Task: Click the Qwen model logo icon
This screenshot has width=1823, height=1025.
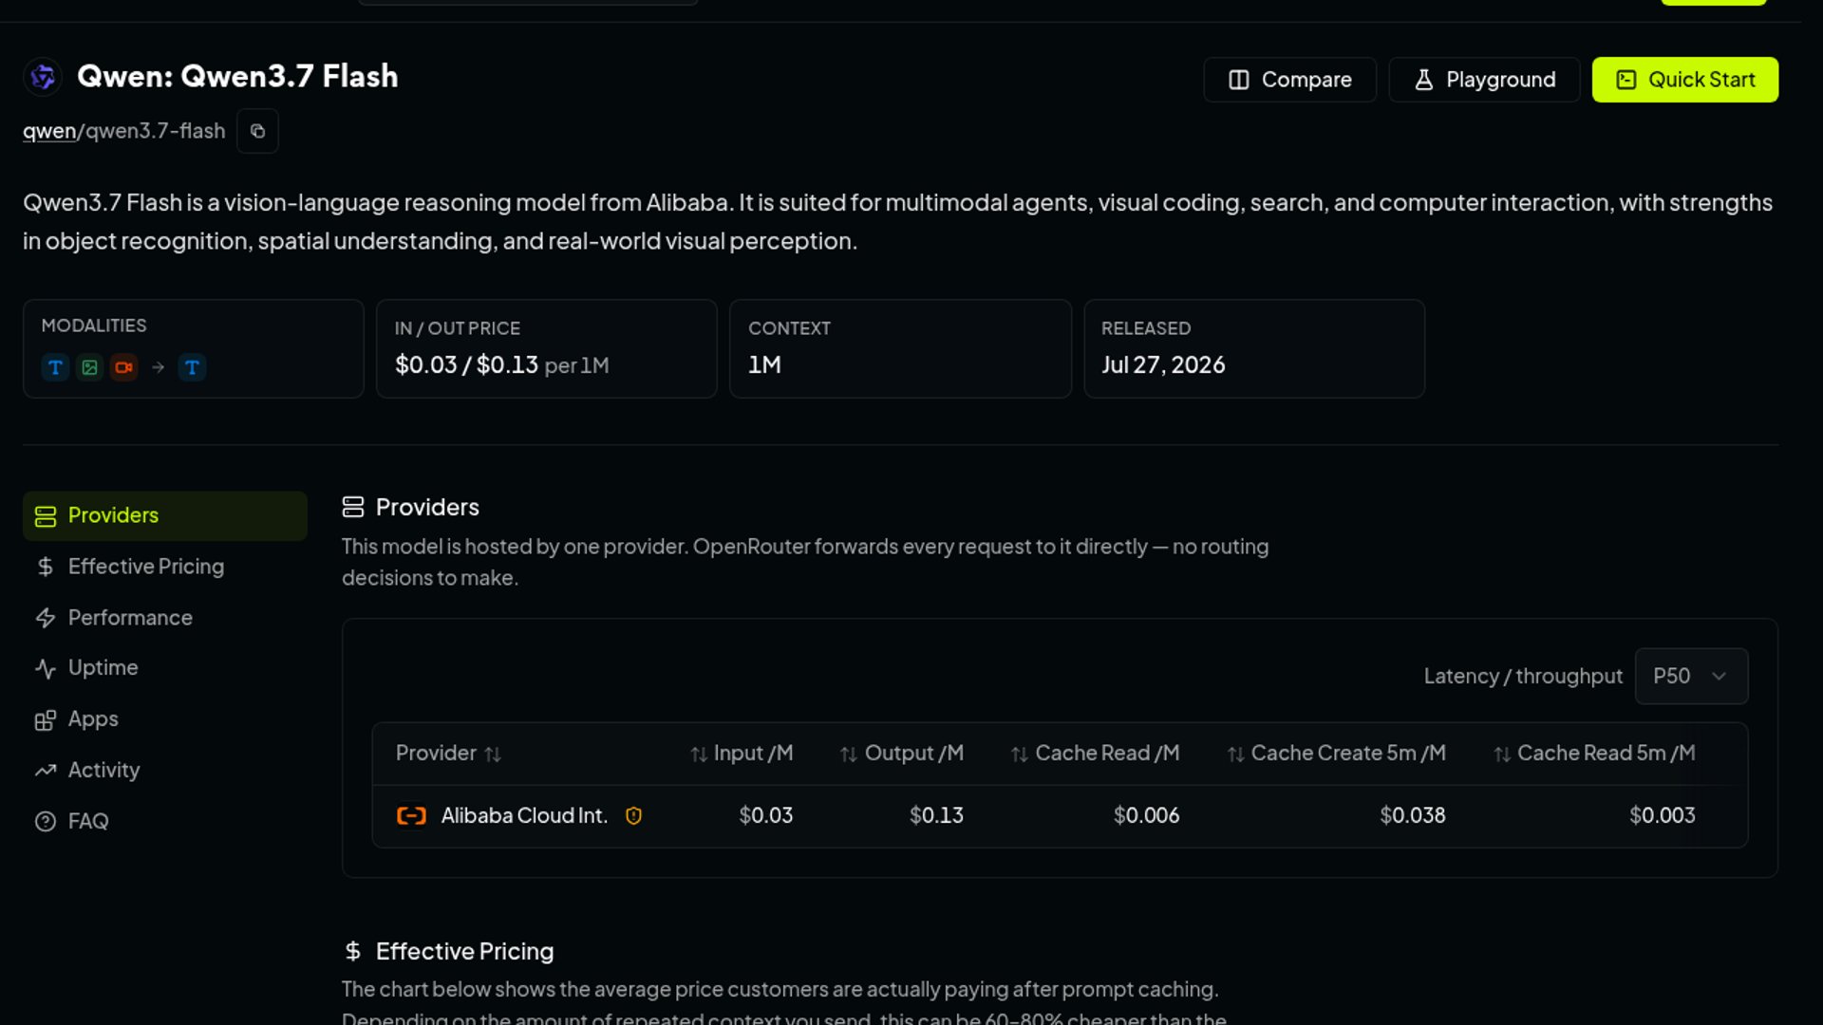Action: 43,77
